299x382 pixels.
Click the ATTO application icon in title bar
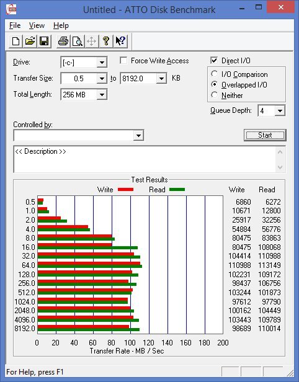(x=11, y=9)
